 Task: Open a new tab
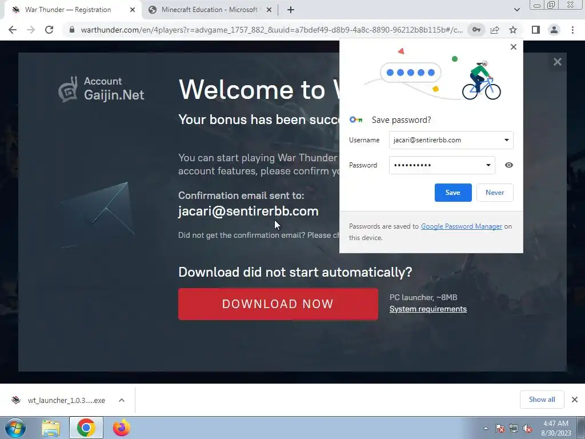pos(291,10)
